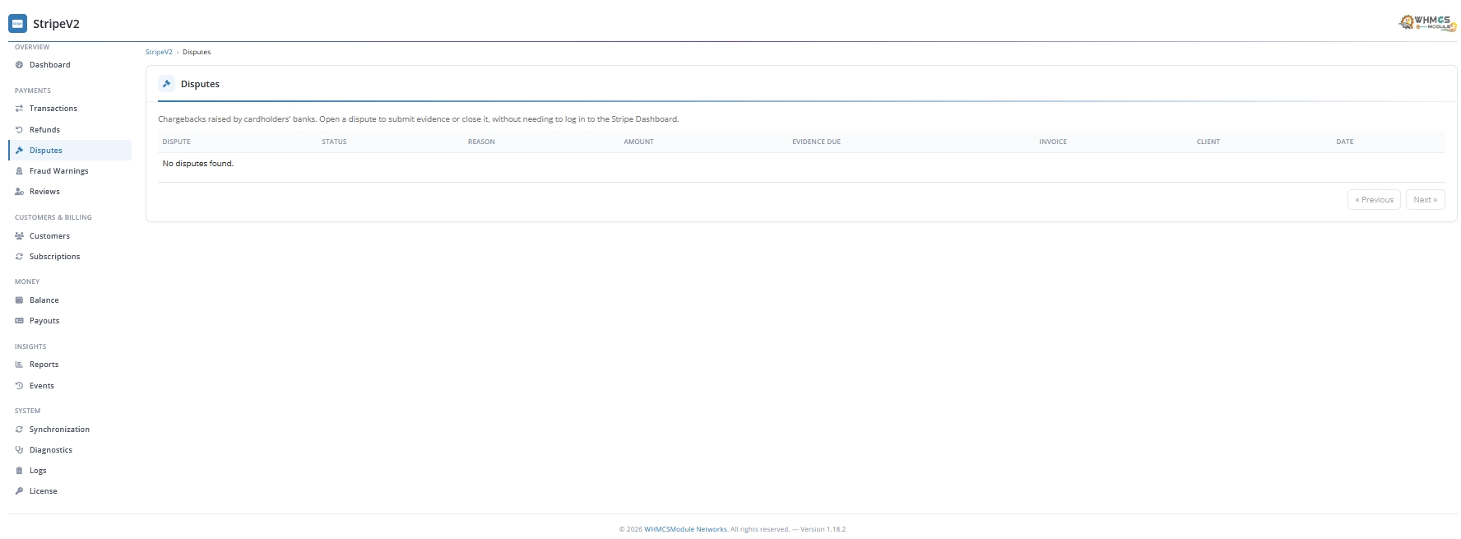
Task: Click the INVOICE column header
Action: (1053, 142)
